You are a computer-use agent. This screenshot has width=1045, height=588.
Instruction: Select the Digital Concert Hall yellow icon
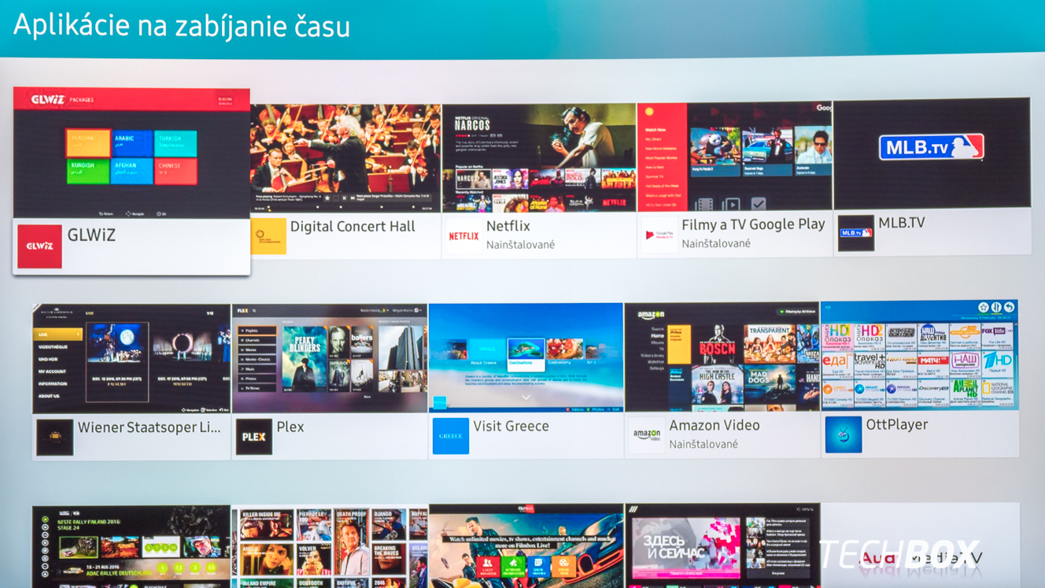point(268,236)
